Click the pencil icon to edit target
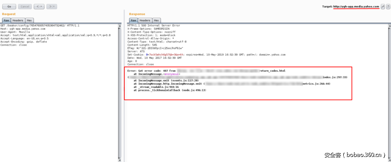The image size is (391, 162). [x=383, y=7]
